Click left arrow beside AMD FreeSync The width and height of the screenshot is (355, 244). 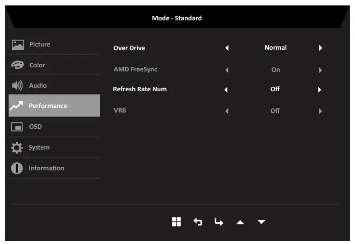pyautogui.click(x=227, y=70)
